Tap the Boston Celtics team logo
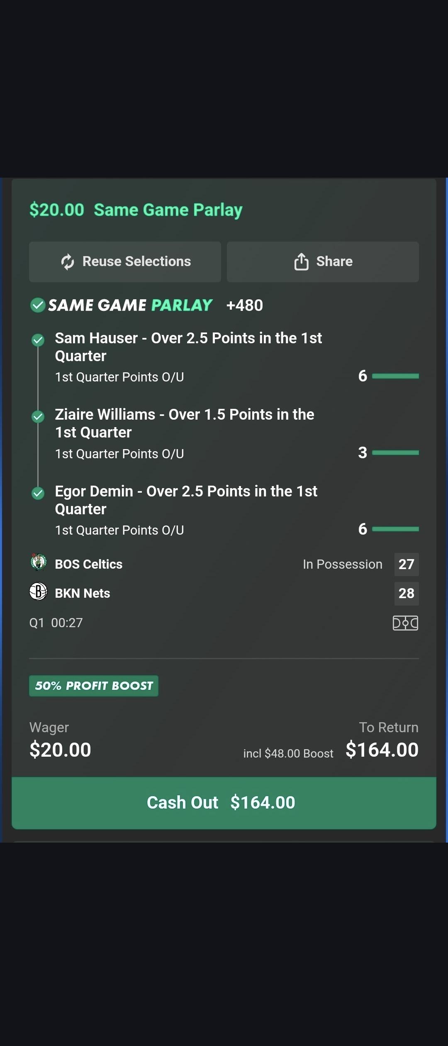The width and height of the screenshot is (448, 1046). click(39, 562)
